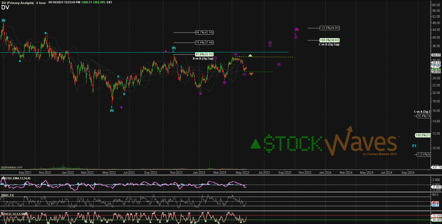Click the green up-triangle resistance marker
This screenshot has height=224, width=442.
pyautogui.click(x=250, y=55)
